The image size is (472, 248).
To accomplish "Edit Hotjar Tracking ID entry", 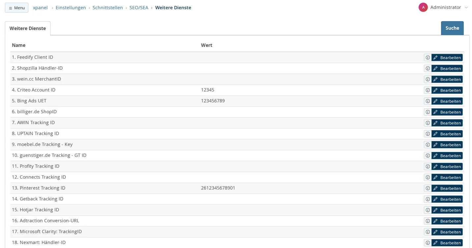I will (447, 210).
